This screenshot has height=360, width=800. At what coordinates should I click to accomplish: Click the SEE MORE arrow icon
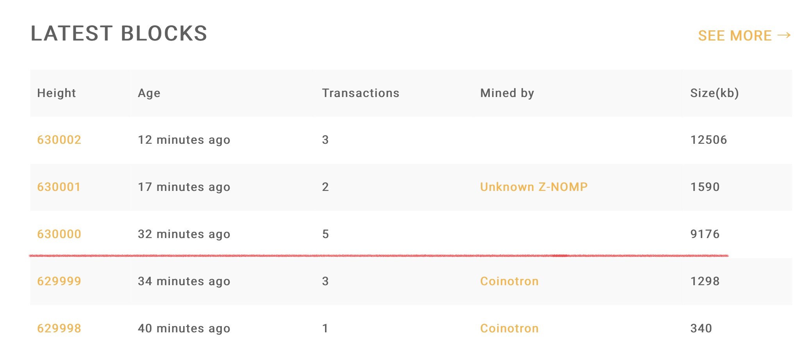point(784,35)
